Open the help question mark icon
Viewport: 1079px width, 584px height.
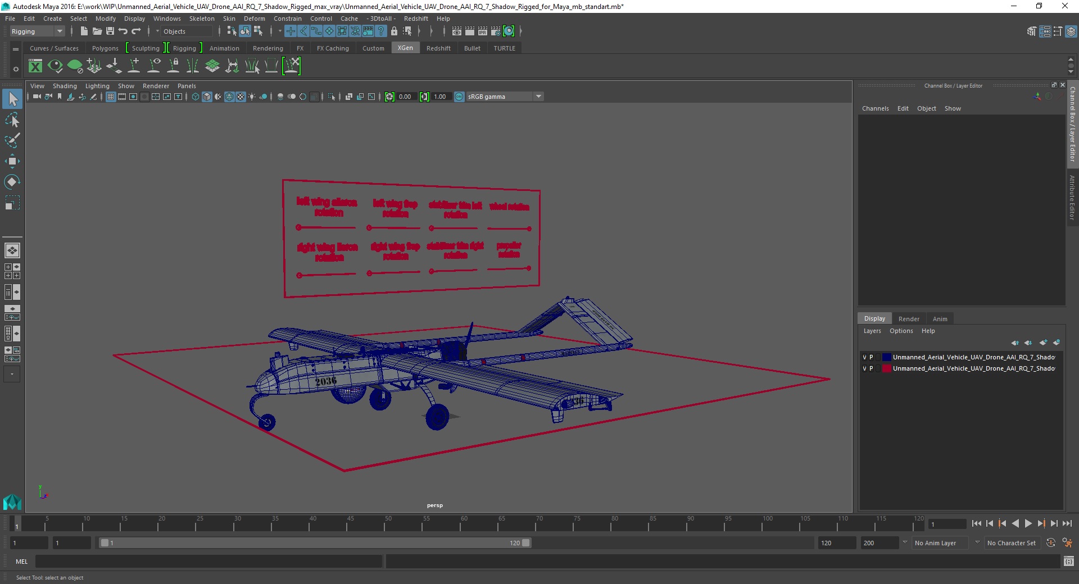point(381,31)
